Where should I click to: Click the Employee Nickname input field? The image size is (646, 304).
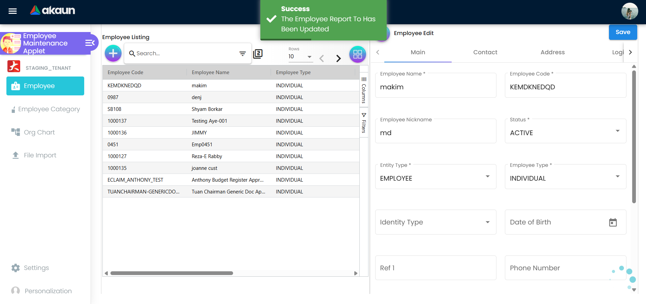tap(435, 133)
